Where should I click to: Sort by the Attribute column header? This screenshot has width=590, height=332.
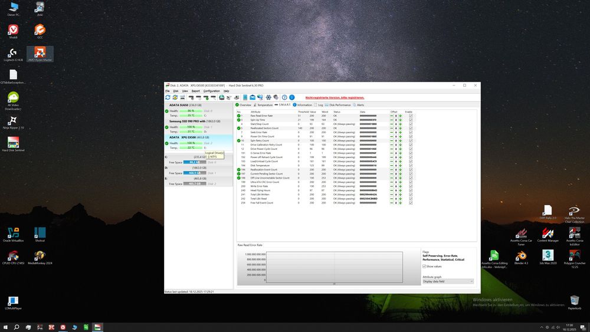(255, 111)
